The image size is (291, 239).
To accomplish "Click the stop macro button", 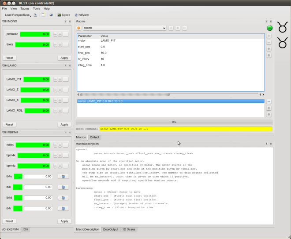I will tap(171, 28).
